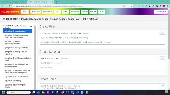
Task: Open Spring Boot 3: Develop Todo Entity
Action: coord(18,48)
